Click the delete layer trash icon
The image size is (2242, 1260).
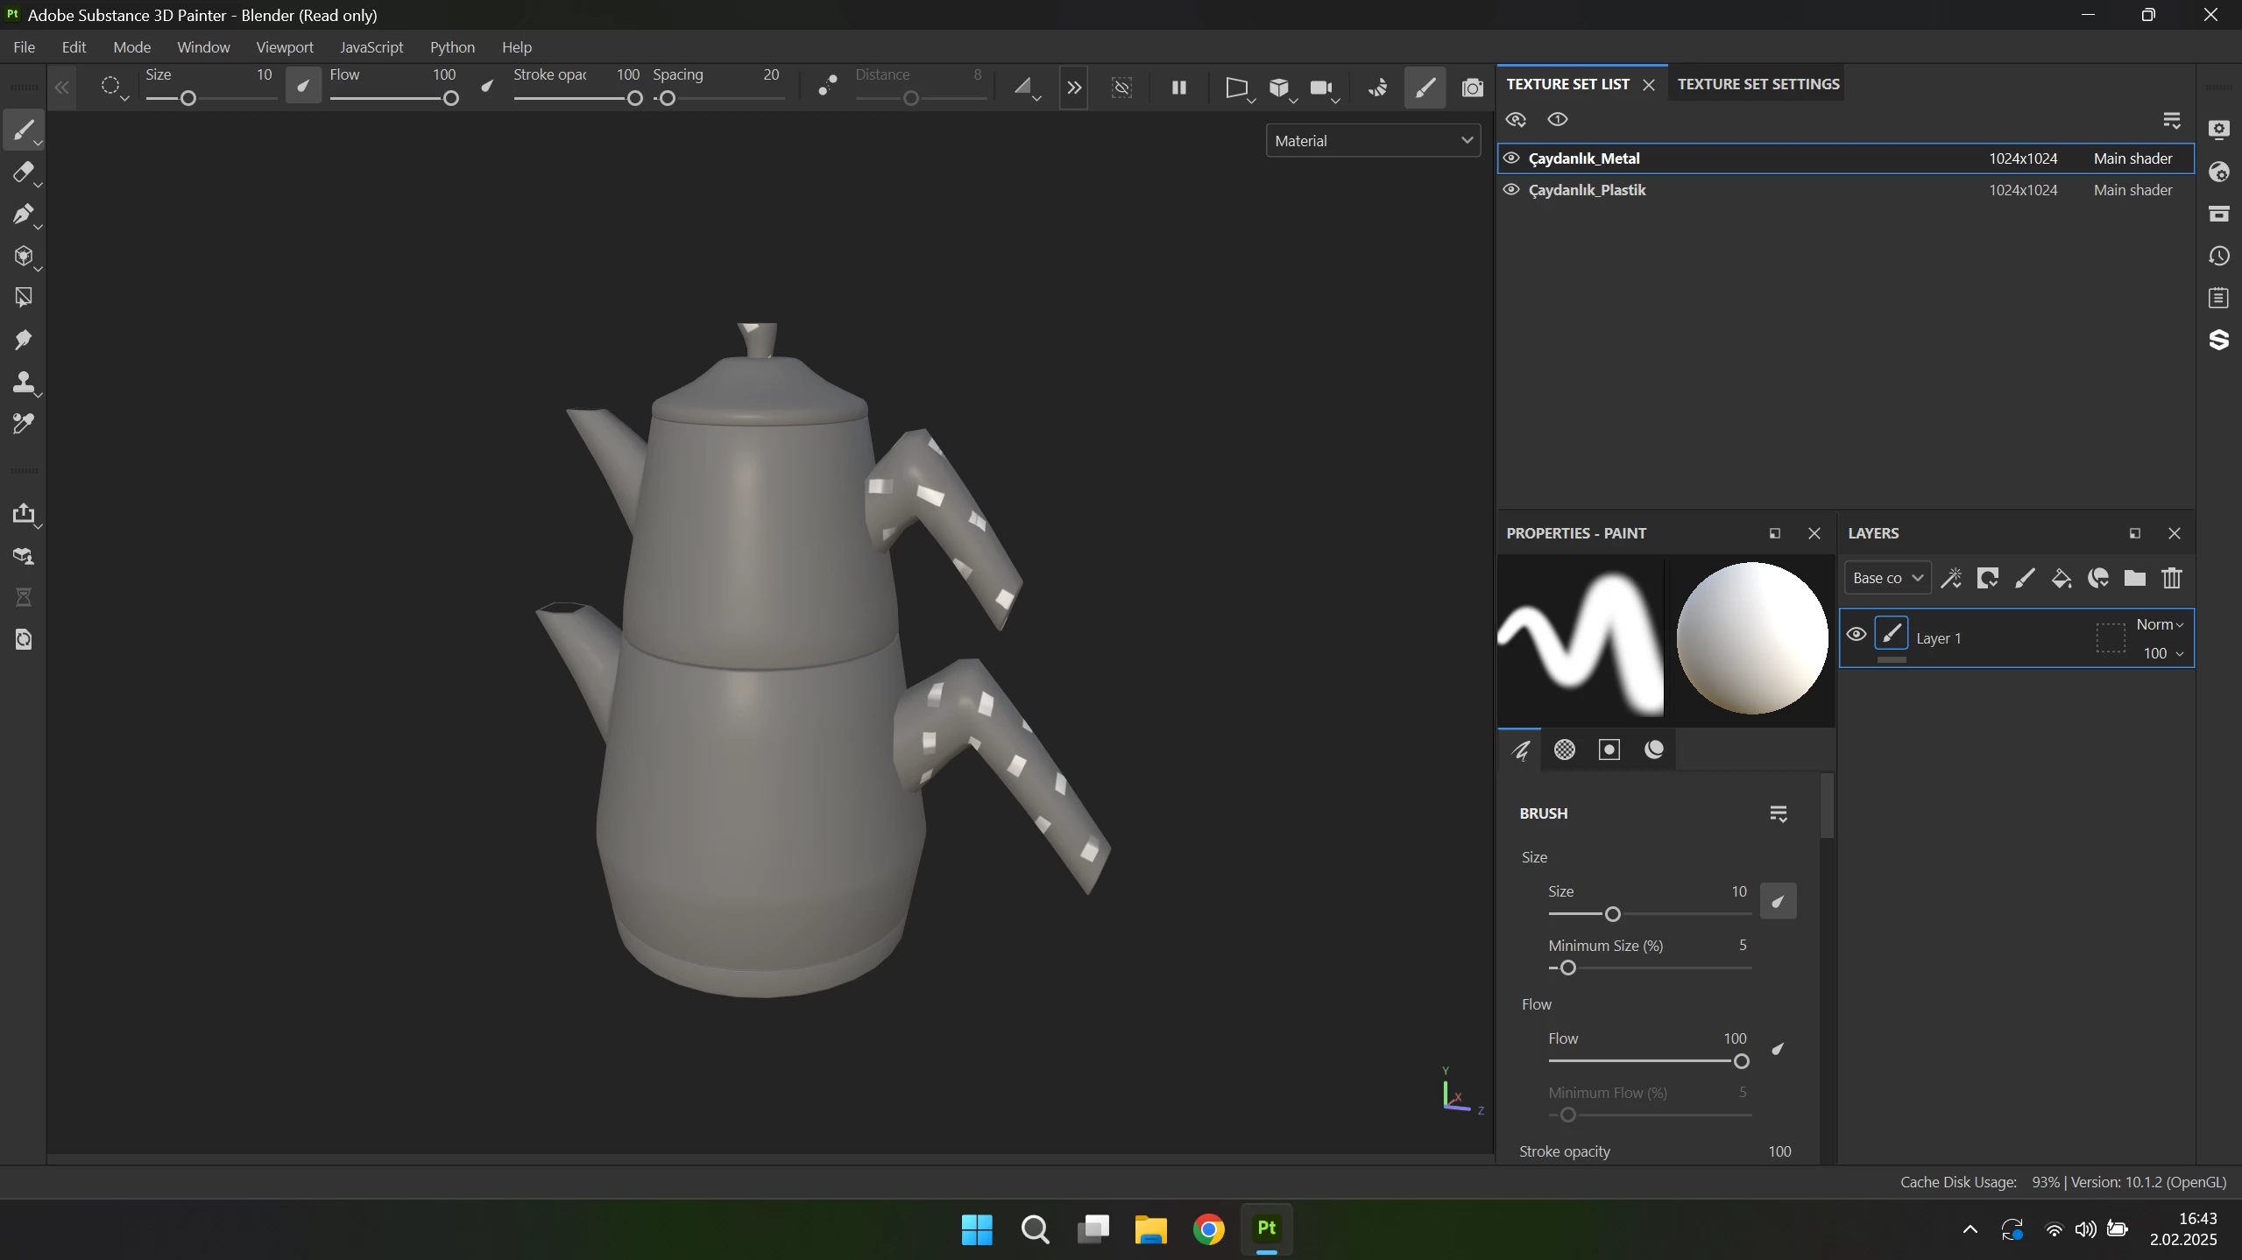tap(2171, 579)
